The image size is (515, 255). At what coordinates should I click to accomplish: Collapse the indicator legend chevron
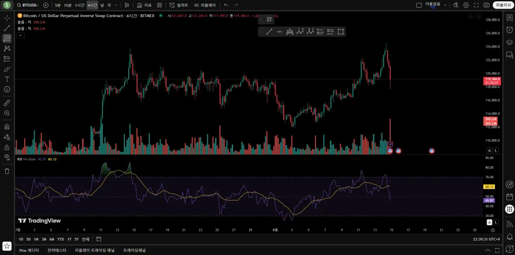(x=21, y=35)
